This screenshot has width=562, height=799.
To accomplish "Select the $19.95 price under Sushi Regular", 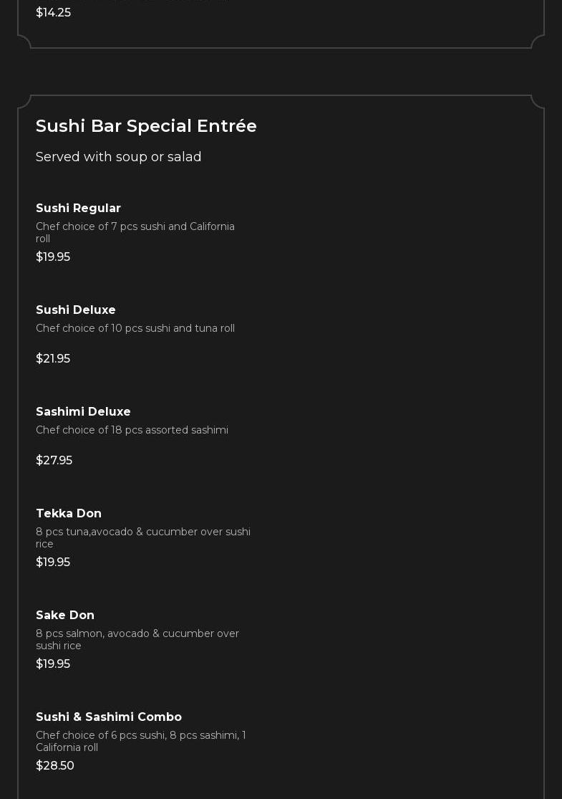I will tap(53, 257).
